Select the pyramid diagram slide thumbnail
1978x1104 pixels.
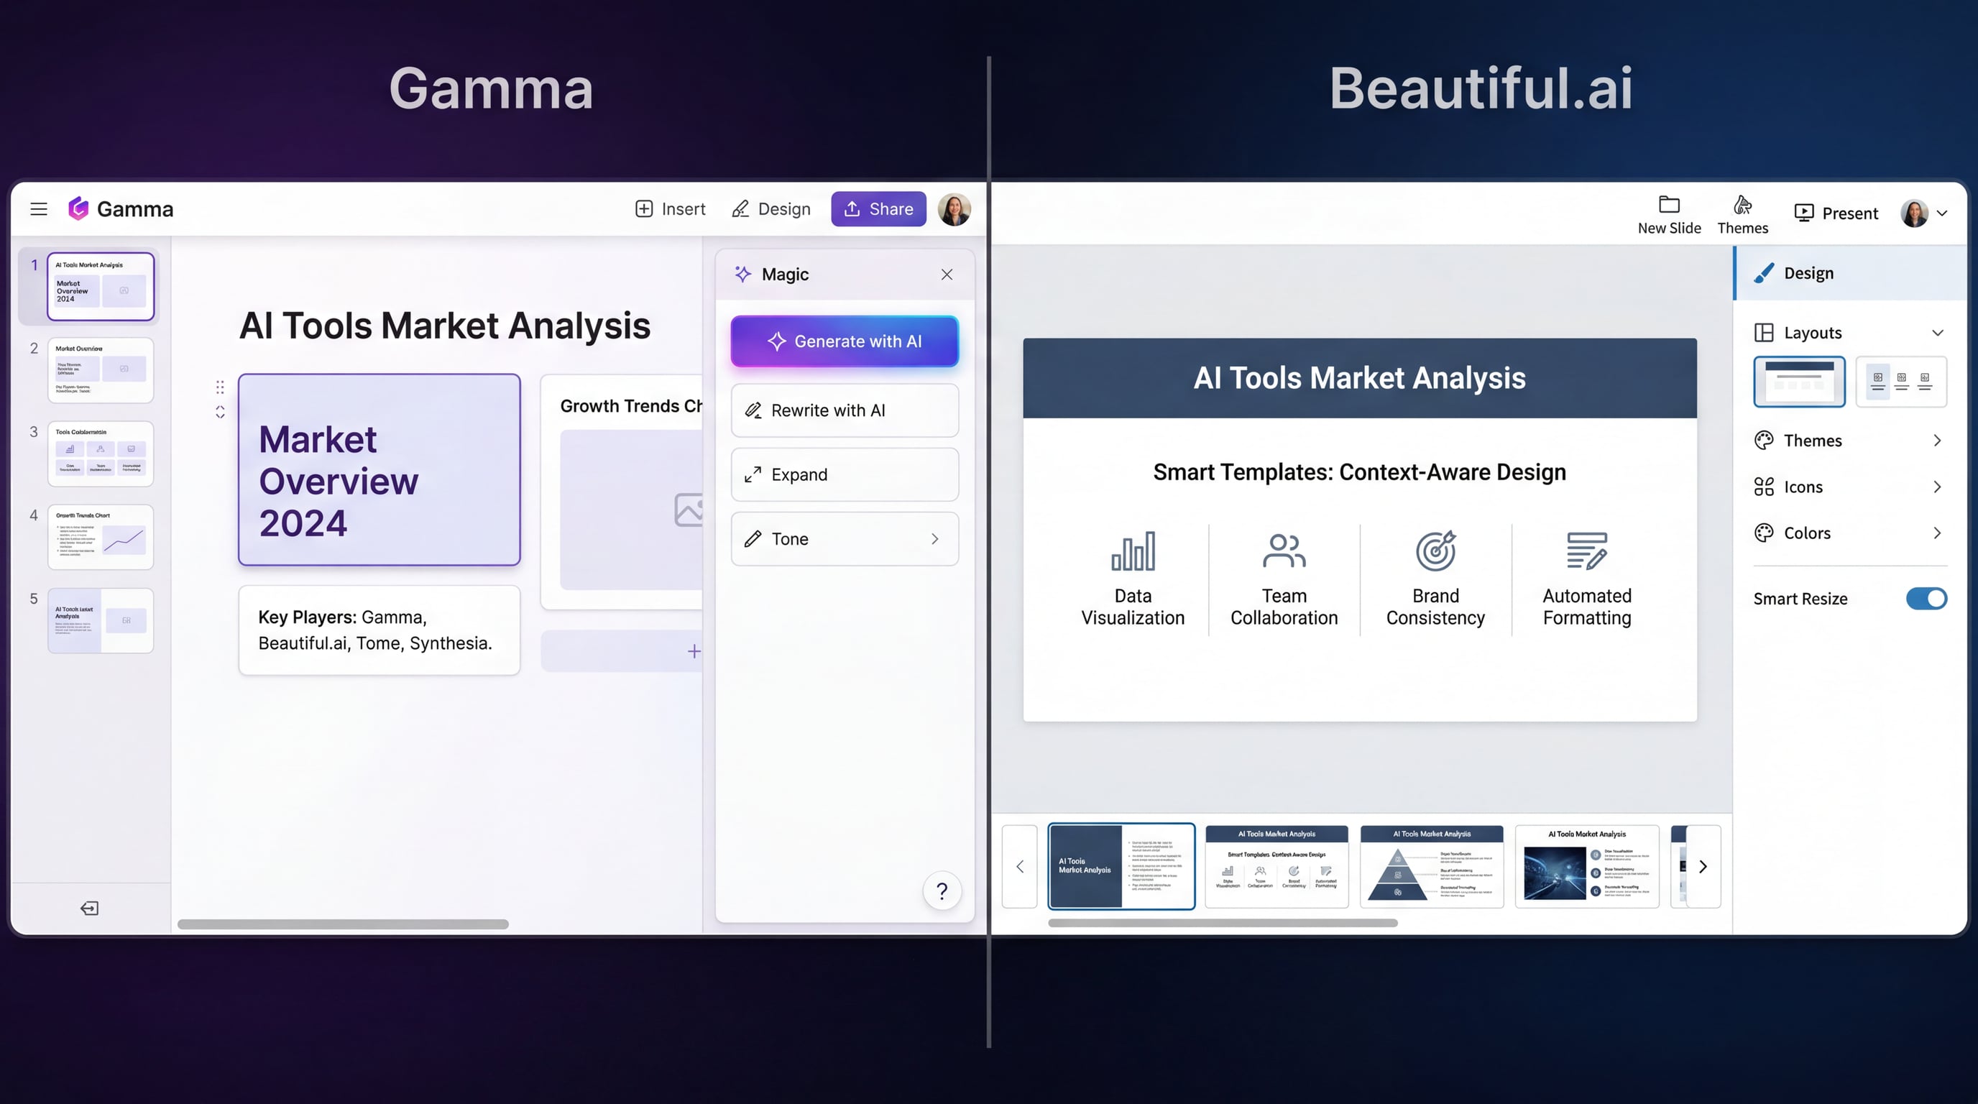coord(1431,866)
